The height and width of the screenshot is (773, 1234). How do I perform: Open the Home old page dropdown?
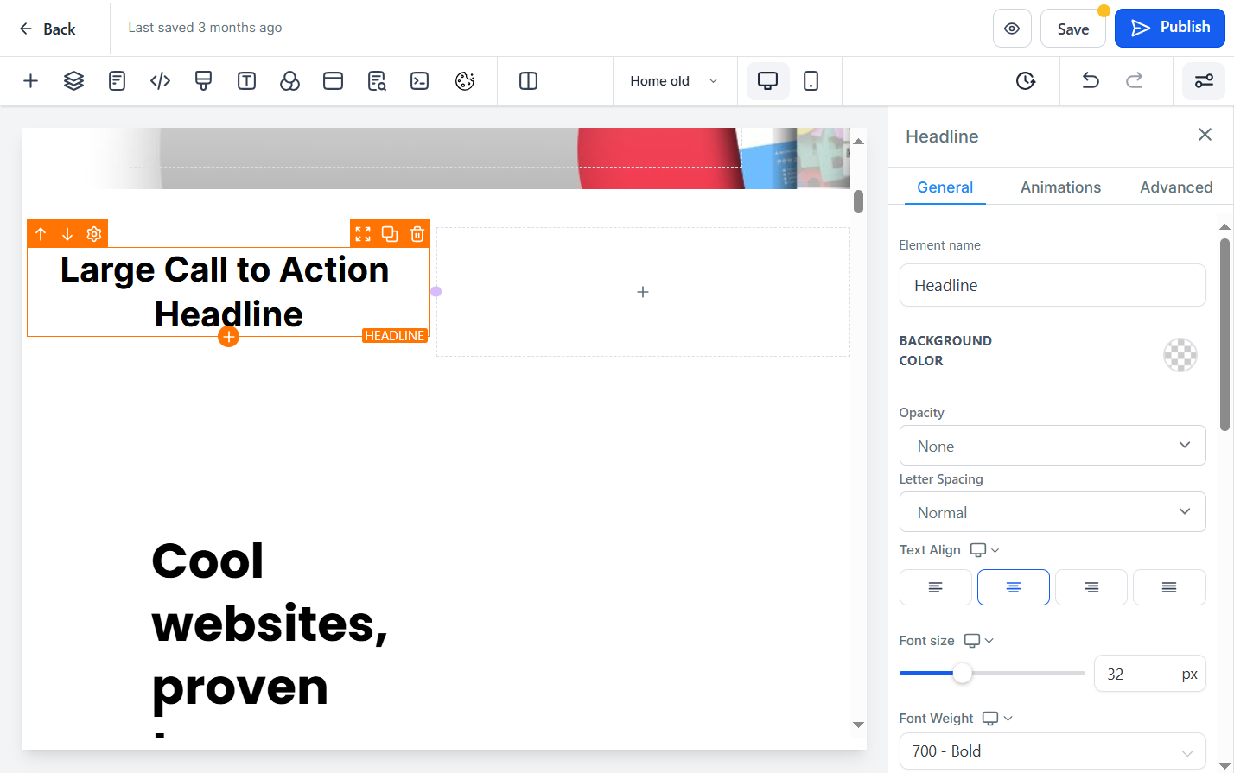pos(674,81)
